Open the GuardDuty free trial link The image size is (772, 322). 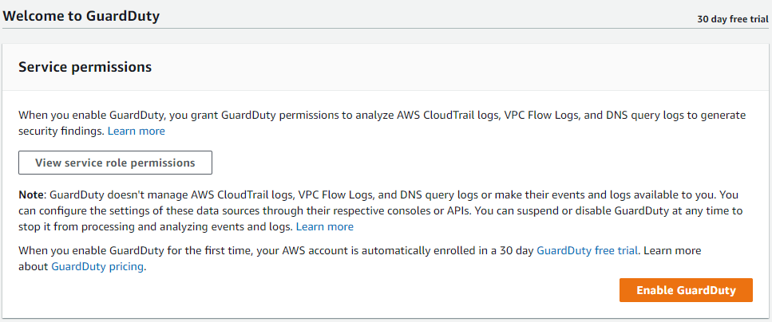point(588,250)
